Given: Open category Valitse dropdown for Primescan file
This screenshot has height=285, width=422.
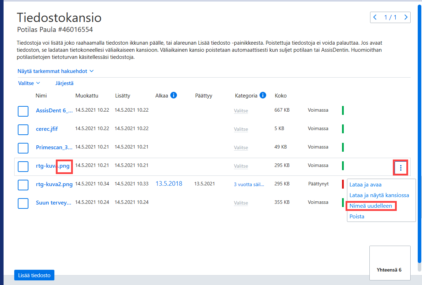Looking at the screenshot, I should pyautogui.click(x=241, y=147).
